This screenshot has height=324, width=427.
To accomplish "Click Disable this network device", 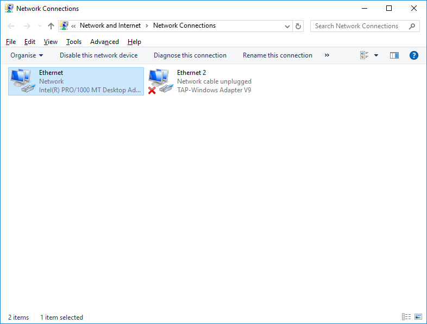I will click(98, 55).
